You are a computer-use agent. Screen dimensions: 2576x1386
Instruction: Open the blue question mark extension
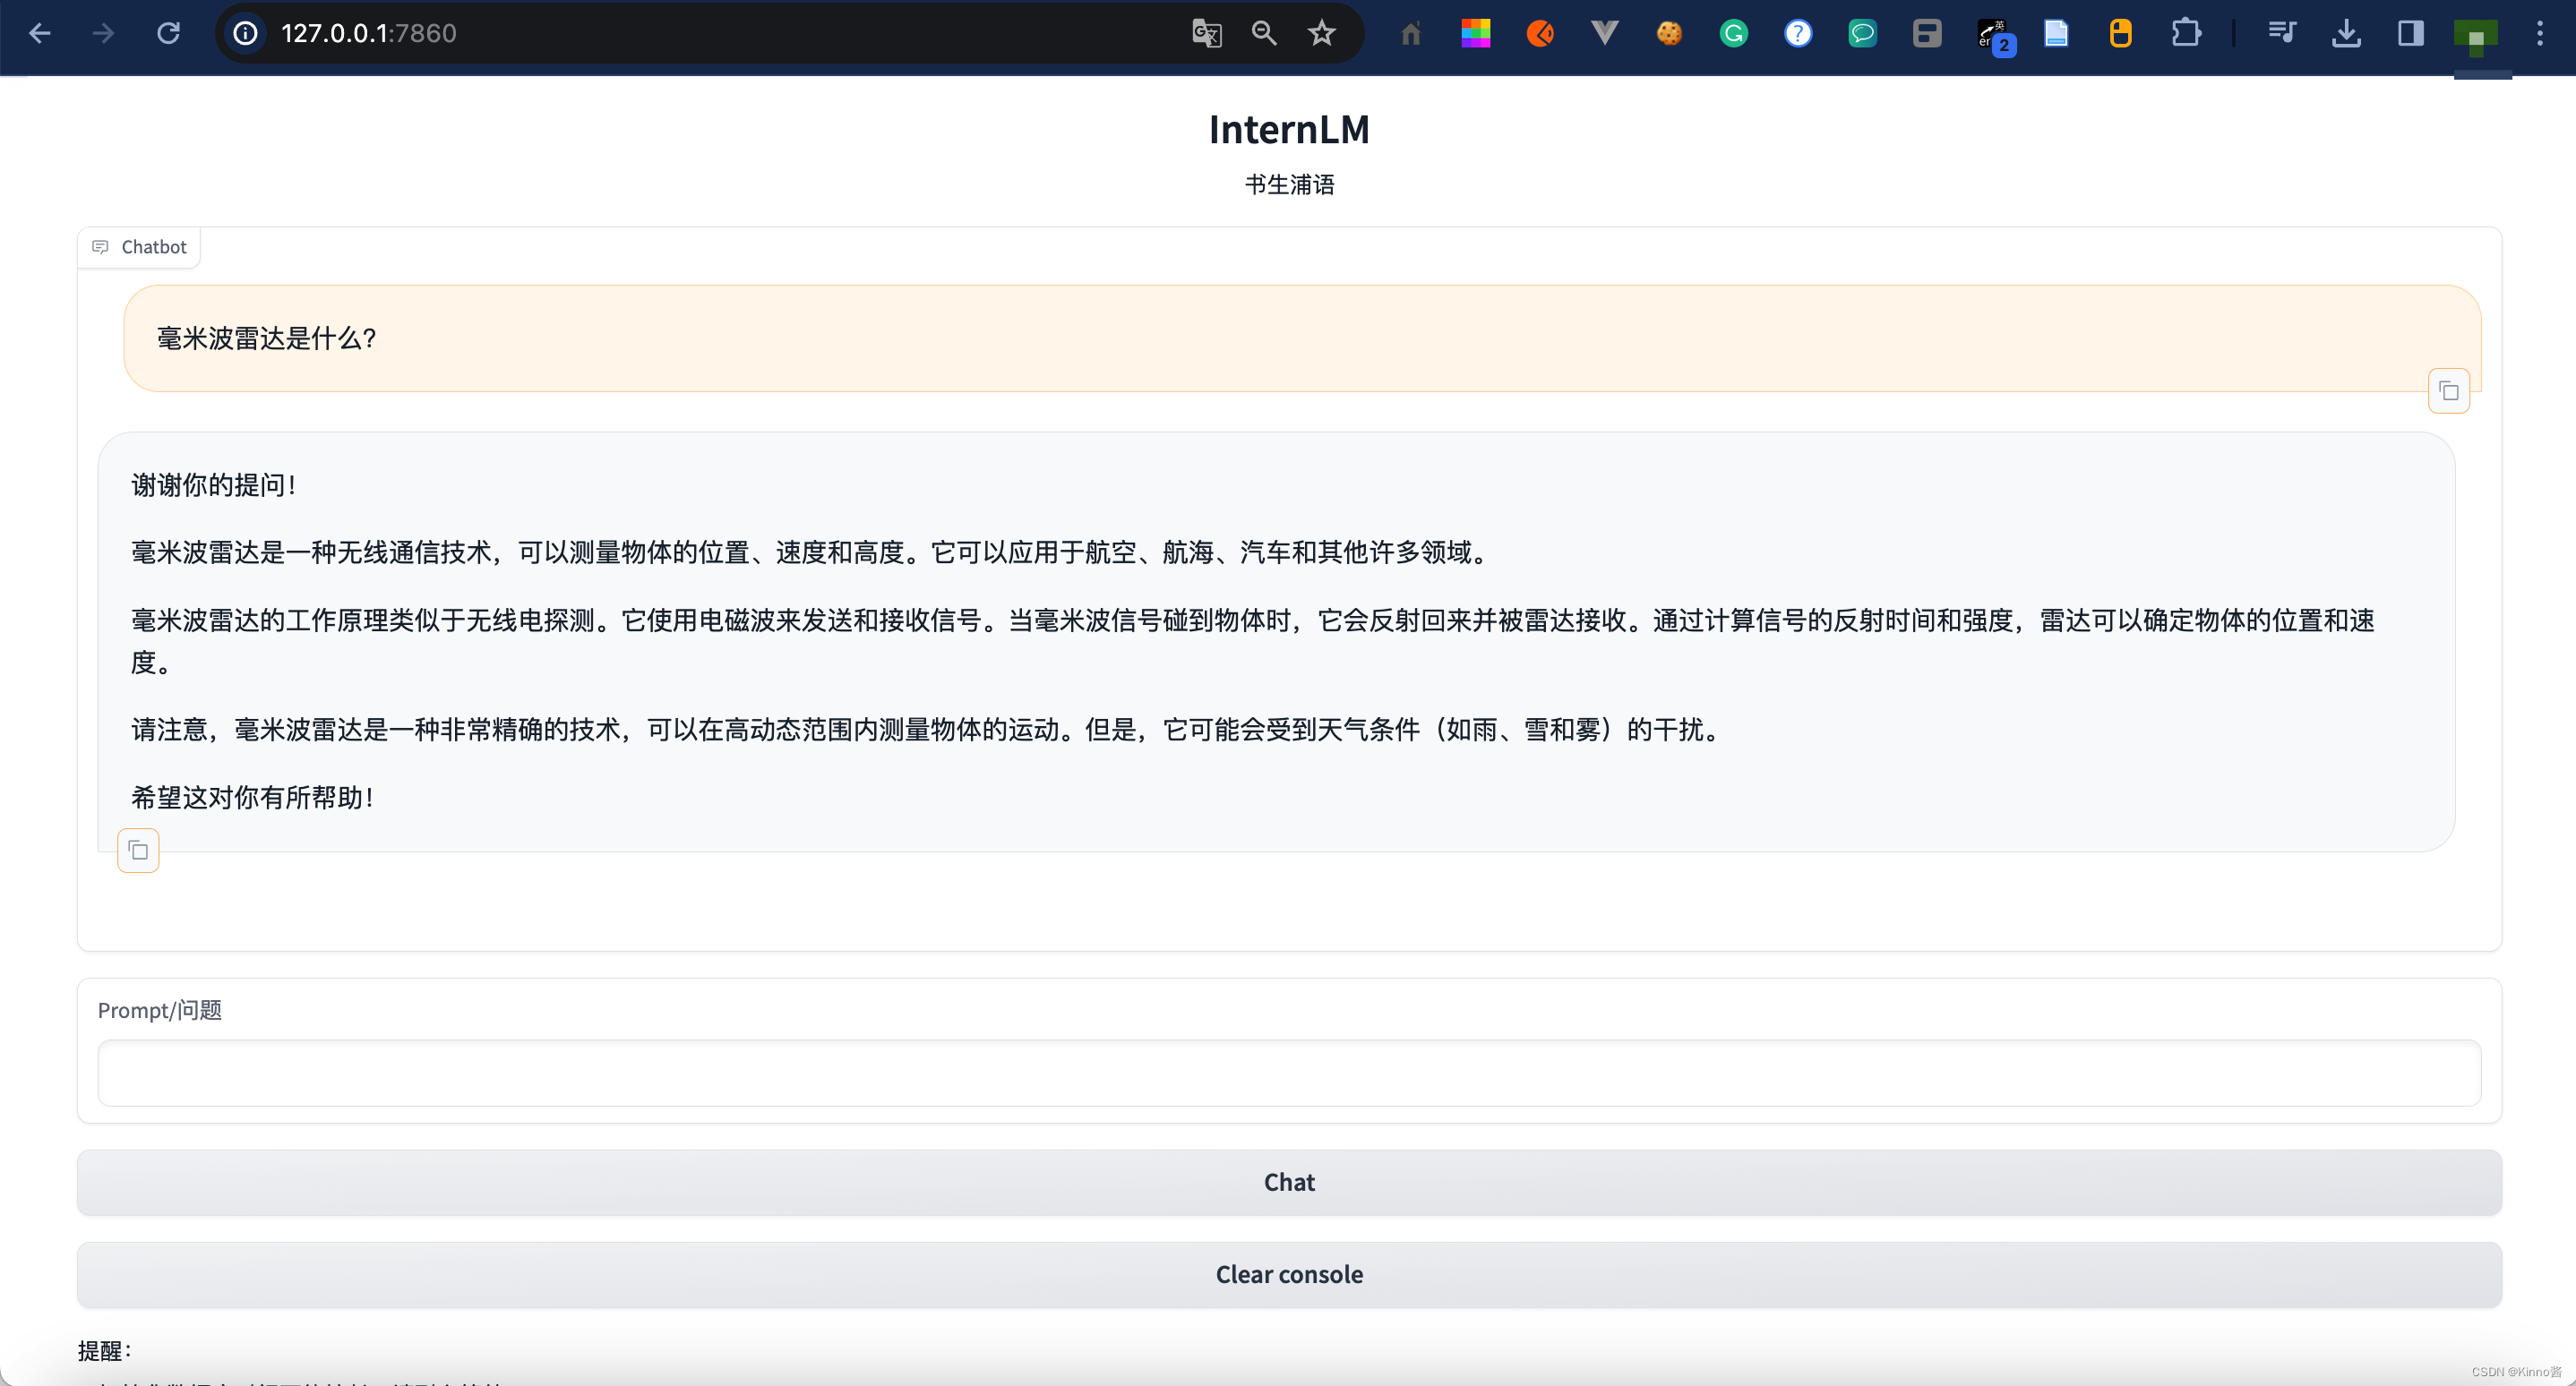(x=1798, y=34)
